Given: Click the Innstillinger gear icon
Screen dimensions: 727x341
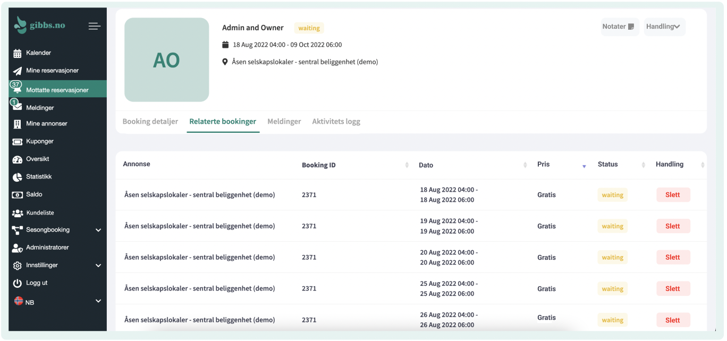Looking at the screenshot, I should pos(18,266).
